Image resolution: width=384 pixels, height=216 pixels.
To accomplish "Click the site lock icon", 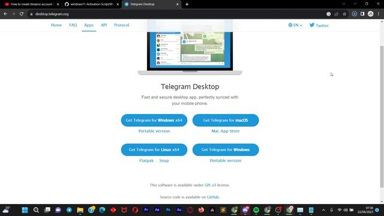I will click(x=31, y=14).
